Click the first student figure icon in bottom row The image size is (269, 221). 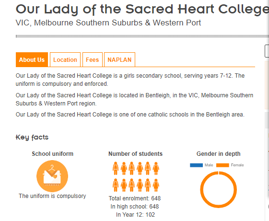116,185
